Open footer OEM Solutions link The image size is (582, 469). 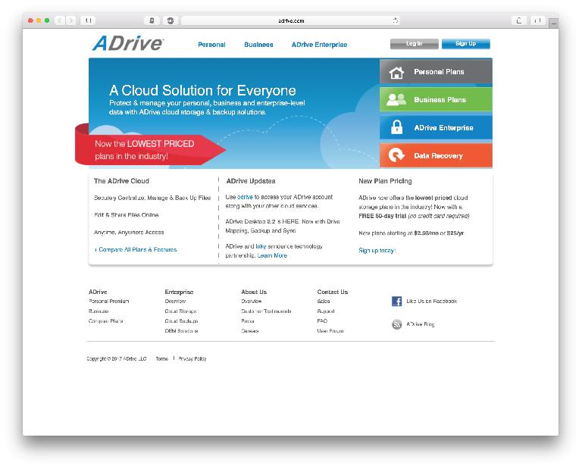[182, 331]
